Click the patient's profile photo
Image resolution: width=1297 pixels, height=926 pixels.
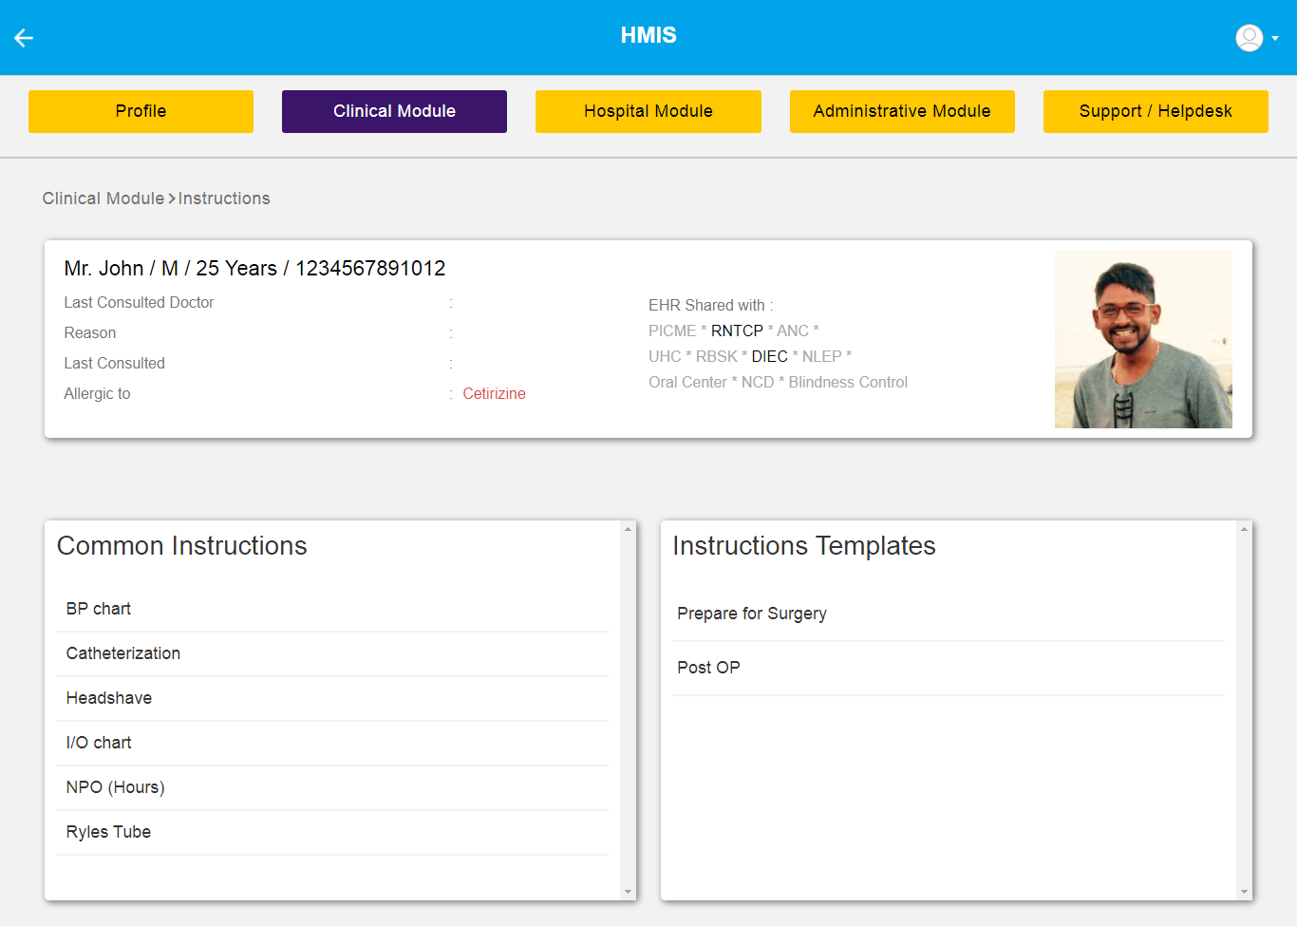click(x=1143, y=339)
